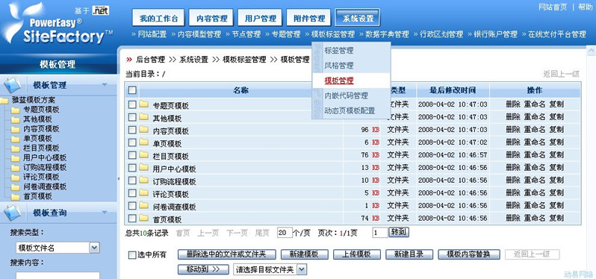Check the box for 单页模板 row
The height and width of the screenshot is (279, 596).
point(132,142)
